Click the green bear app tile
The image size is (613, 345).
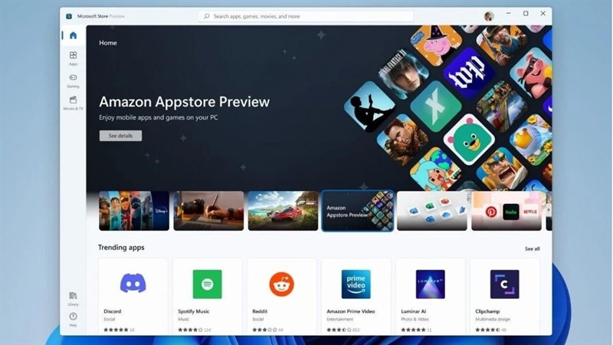pyautogui.click(x=469, y=140)
